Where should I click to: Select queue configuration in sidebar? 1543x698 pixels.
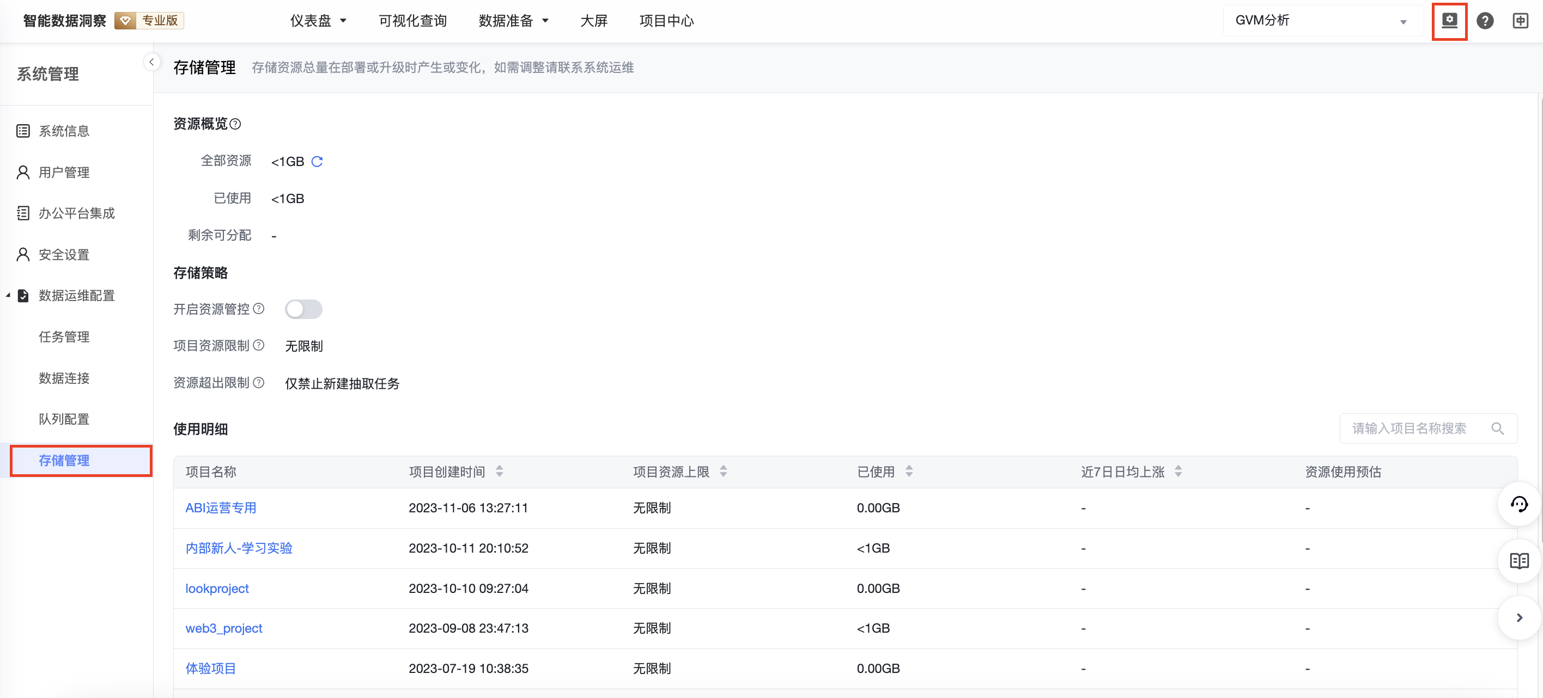(x=64, y=419)
